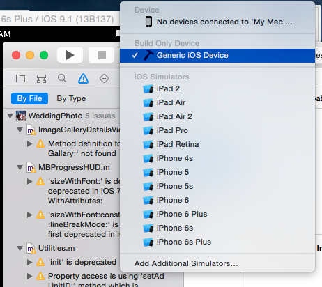The width and height of the screenshot is (322, 287).
Task: Select the By File grouping toggle
Action: (x=29, y=98)
